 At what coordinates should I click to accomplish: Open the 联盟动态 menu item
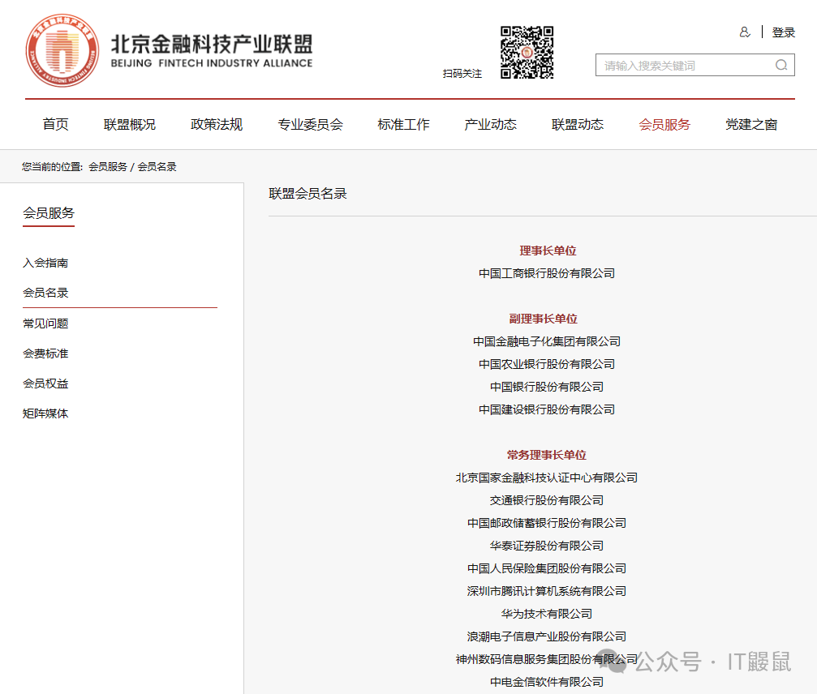coord(578,124)
